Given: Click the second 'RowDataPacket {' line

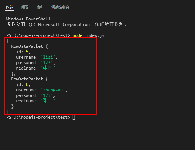Looking at the screenshot, I should (x=29, y=79).
